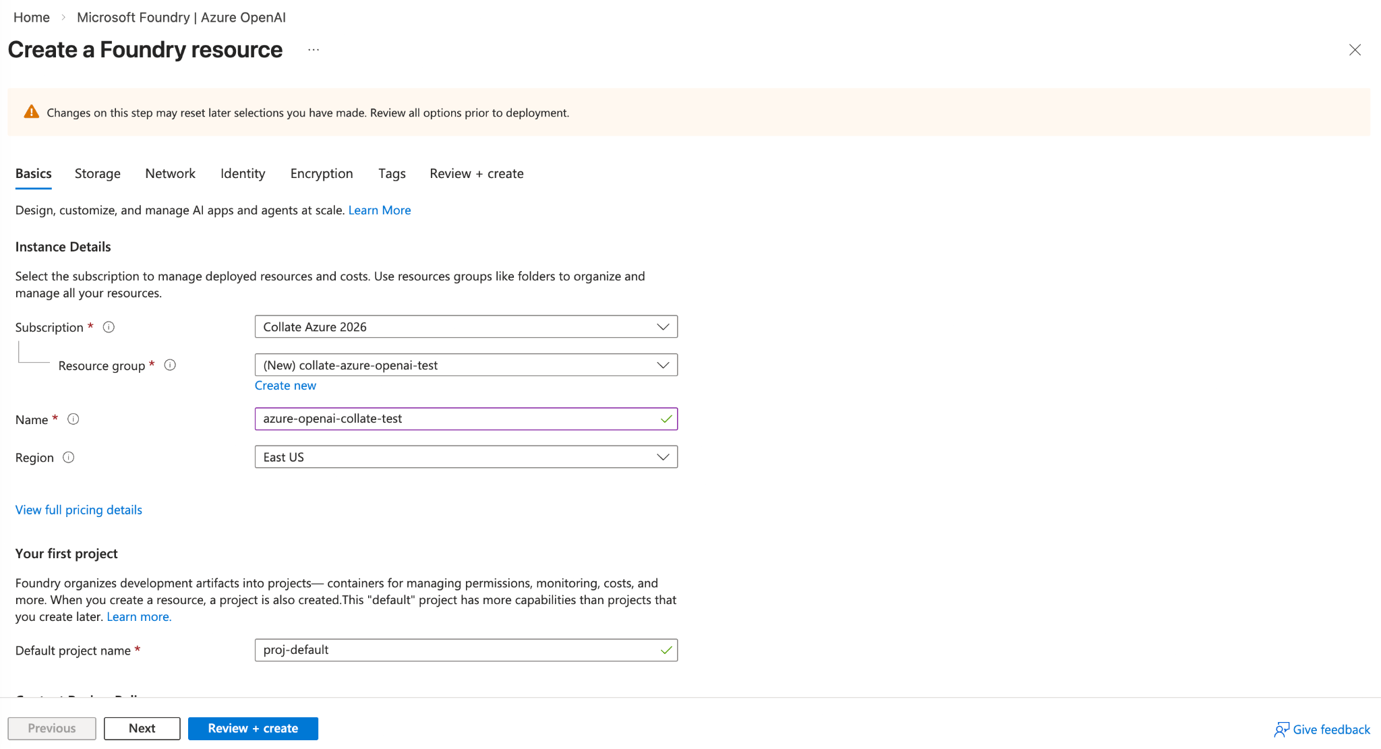Go to Microsoft Foundry | Azure OpenAI breadcrumb

pyautogui.click(x=181, y=17)
